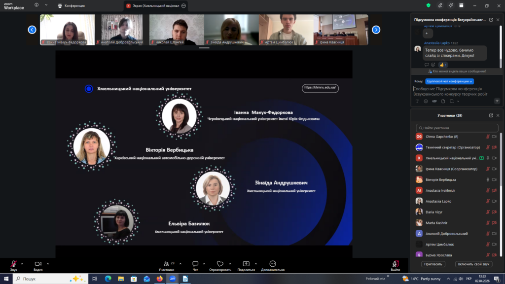Screen dimensions: 505x284
Task: Click the Пригласить button
Action: tap(433, 264)
